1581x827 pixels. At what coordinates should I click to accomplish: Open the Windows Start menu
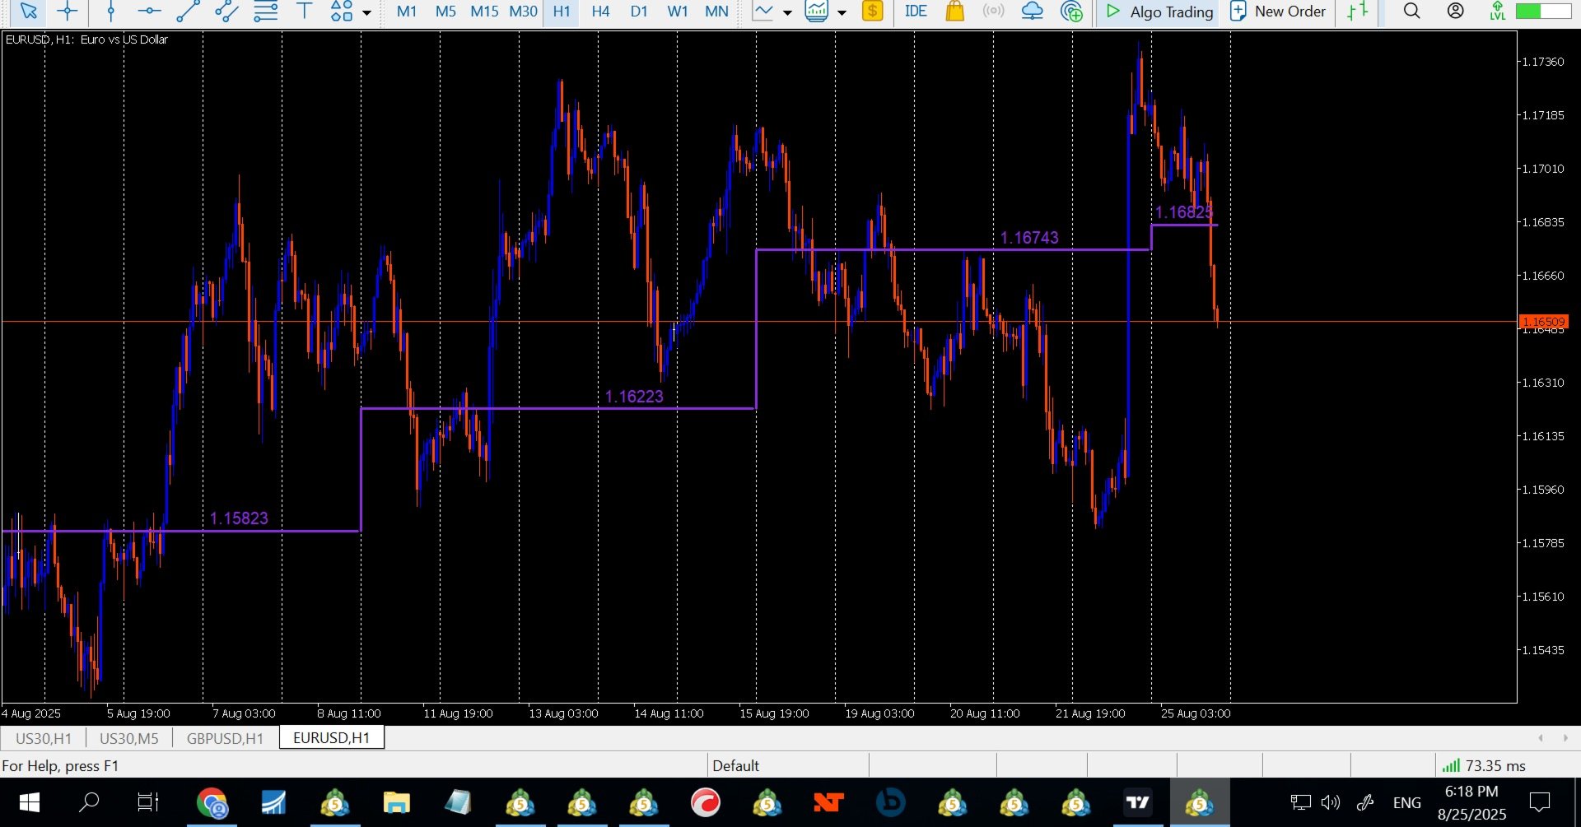click(29, 802)
